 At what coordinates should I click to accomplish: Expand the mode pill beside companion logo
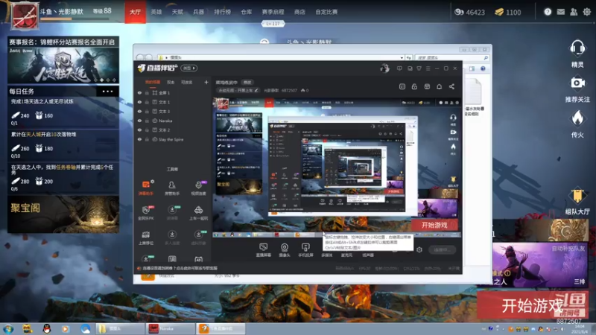pyautogui.click(x=189, y=68)
